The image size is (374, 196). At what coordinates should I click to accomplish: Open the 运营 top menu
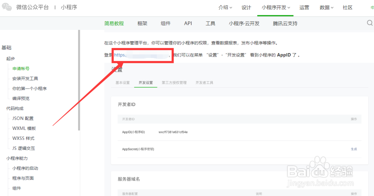click(304, 7)
